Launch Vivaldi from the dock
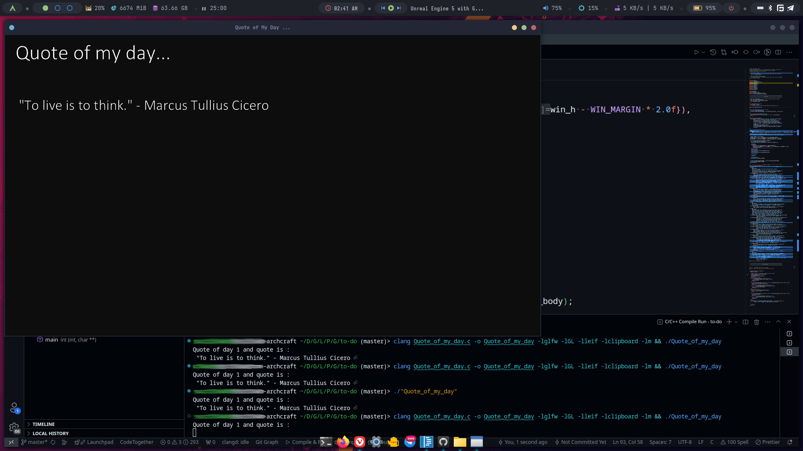803x451 pixels. pos(360,442)
